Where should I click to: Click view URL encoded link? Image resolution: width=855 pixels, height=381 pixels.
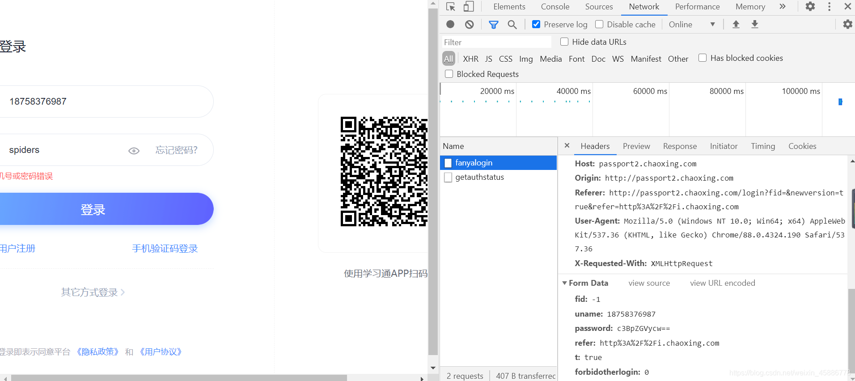click(x=722, y=283)
